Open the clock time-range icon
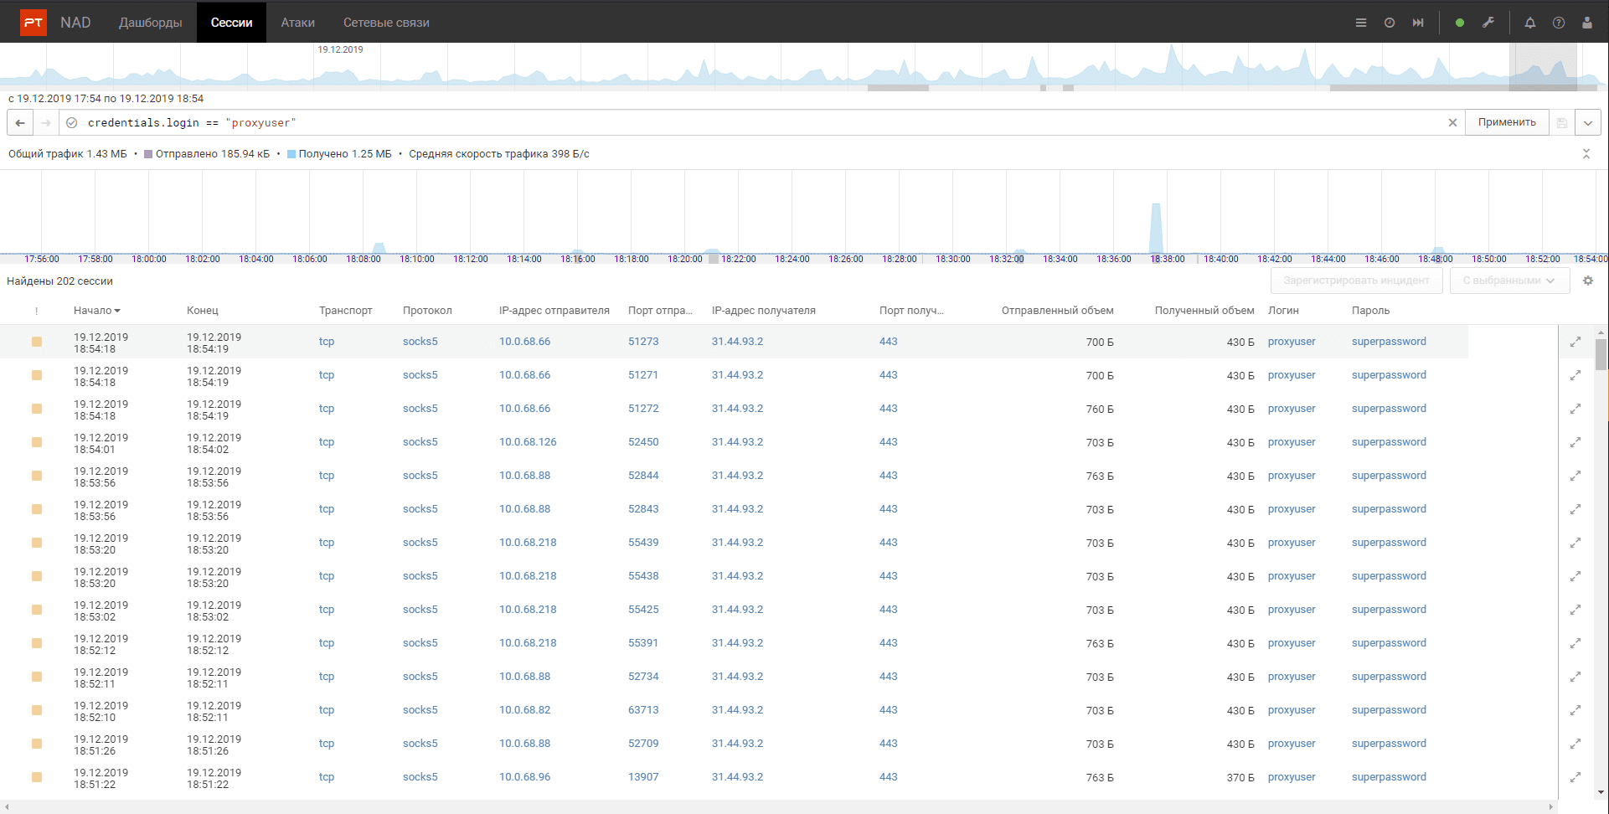The image size is (1609, 814). coord(1390,23)
